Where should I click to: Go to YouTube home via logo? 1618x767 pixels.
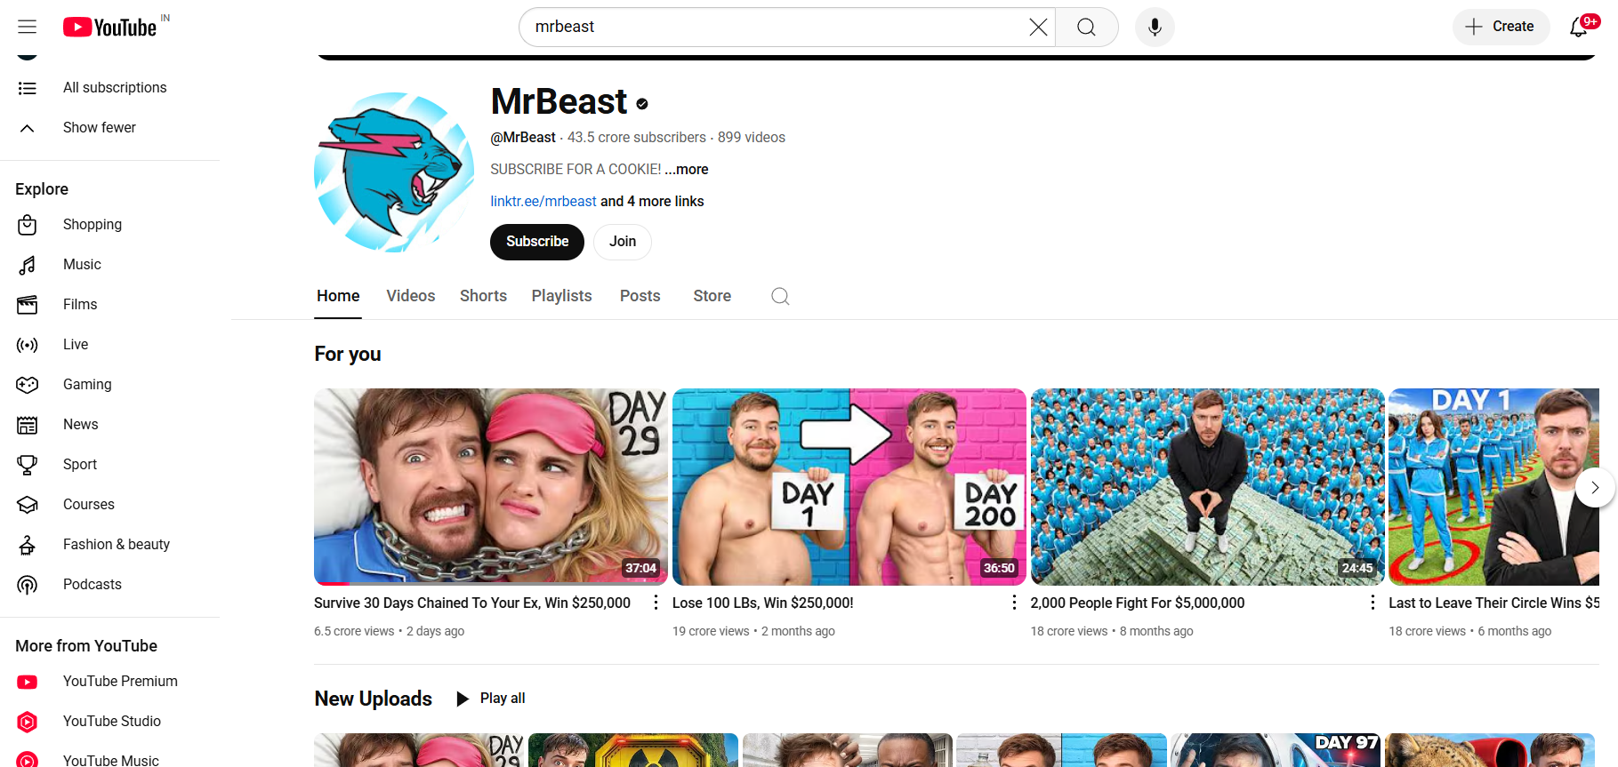(x=110, y=28)
